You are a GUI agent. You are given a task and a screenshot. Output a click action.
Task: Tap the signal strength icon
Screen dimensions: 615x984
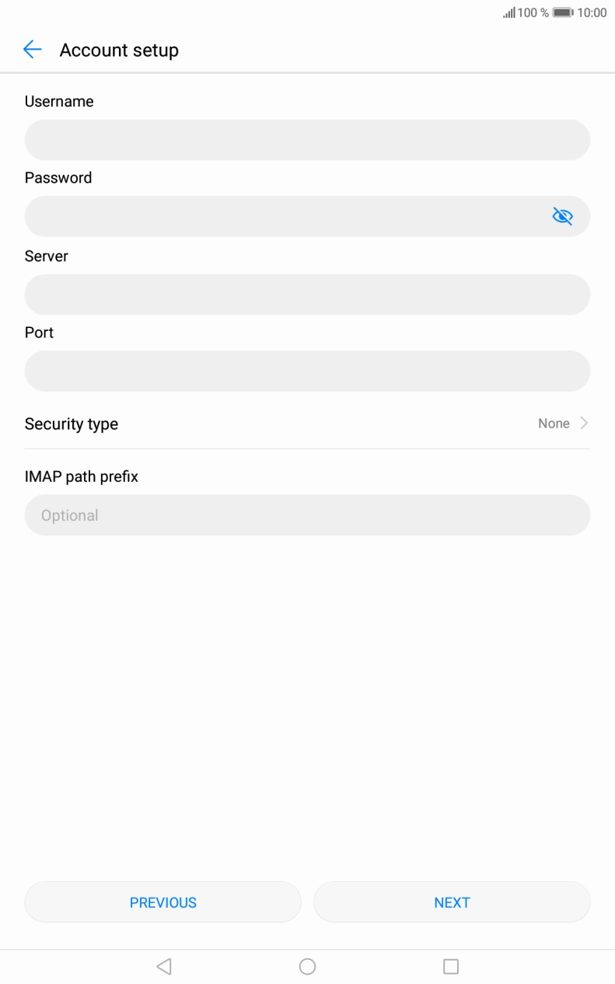point(509,12)
